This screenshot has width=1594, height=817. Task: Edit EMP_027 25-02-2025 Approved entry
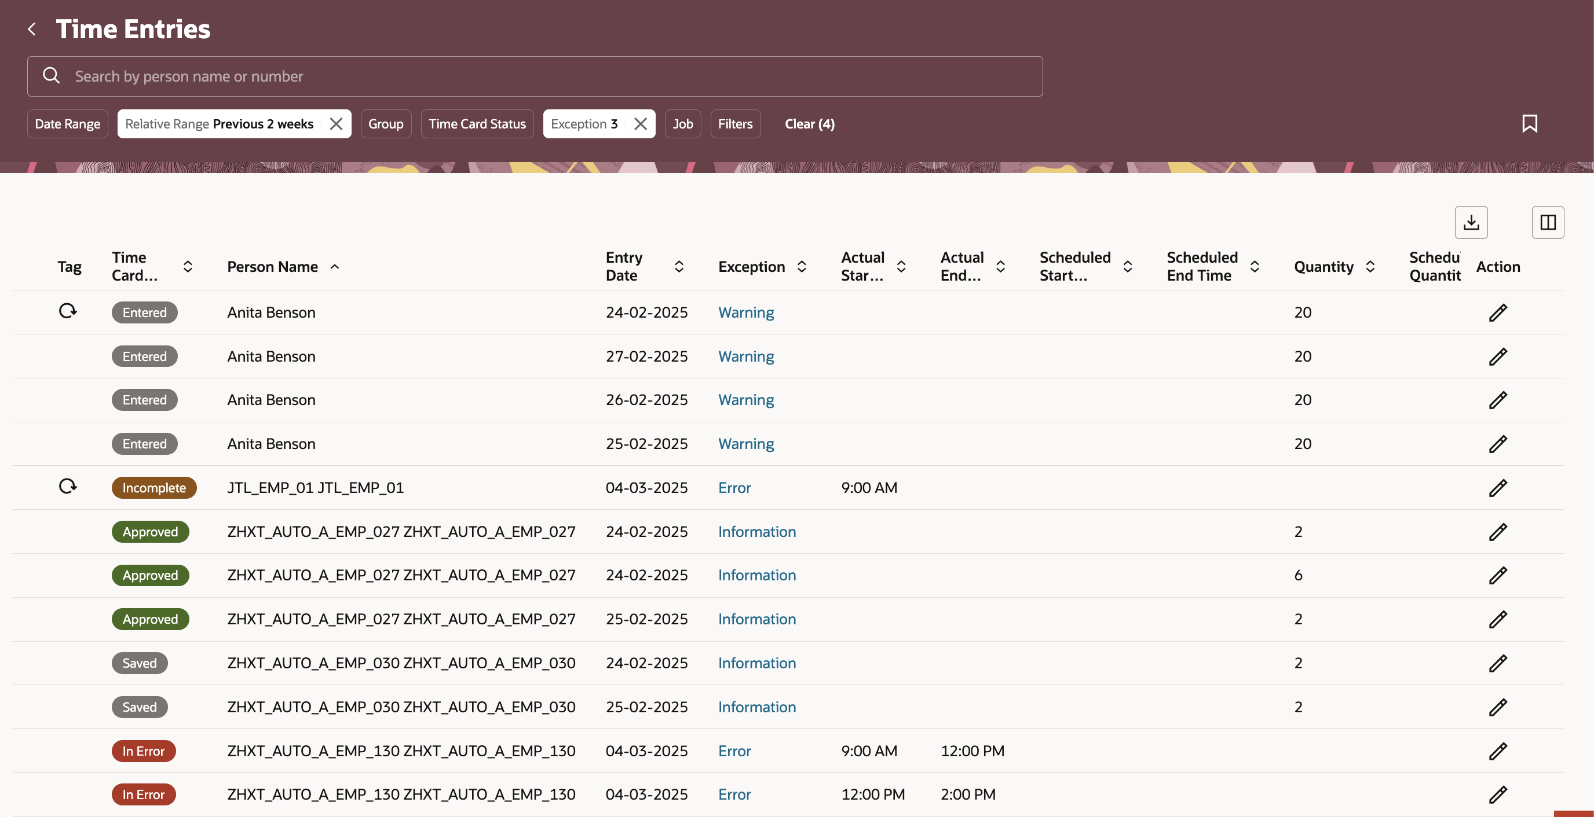tap(1498, 619)
